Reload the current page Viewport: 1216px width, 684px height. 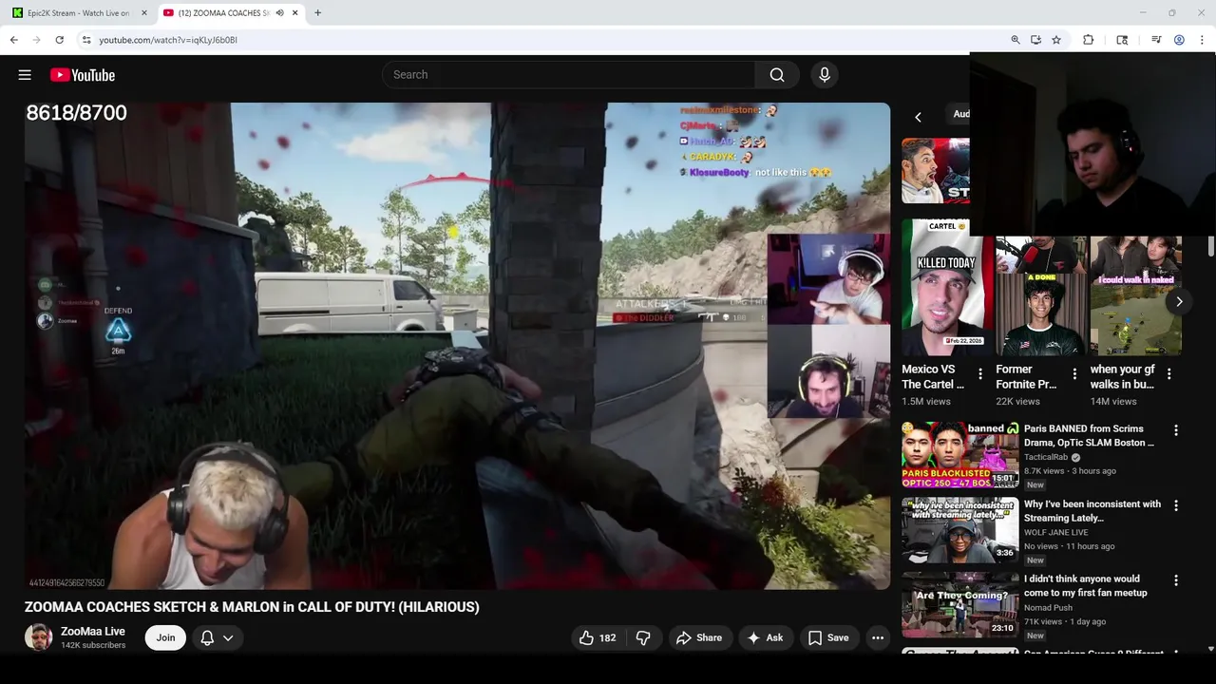[59, 40]
